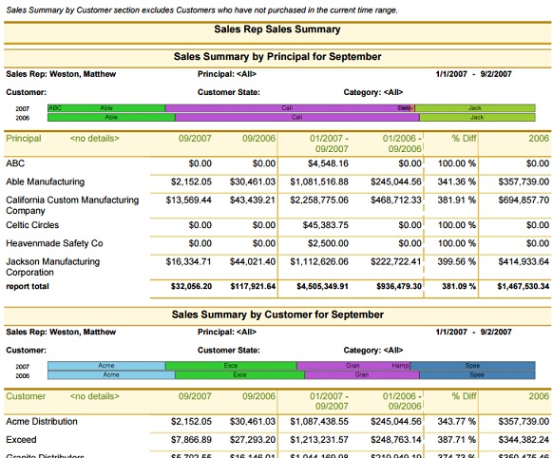The image size is (553, 458).
Task: Click the 2006 column header in the Principal table
Action: (x=539, y=138)
